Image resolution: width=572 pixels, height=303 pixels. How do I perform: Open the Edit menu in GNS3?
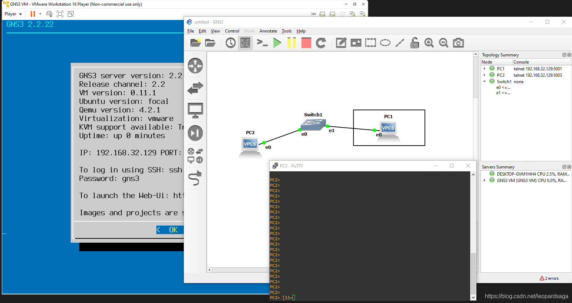coord(202,31)
